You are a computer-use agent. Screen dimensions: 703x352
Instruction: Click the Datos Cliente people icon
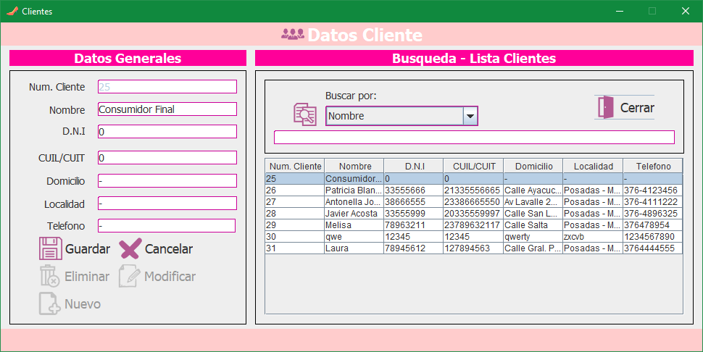[292, 35]
